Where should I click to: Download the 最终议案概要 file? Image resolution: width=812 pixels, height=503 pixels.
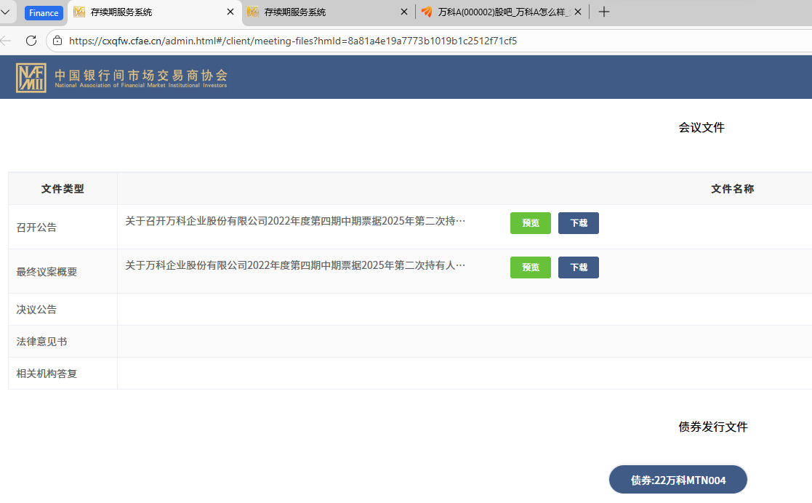[579, 267]
